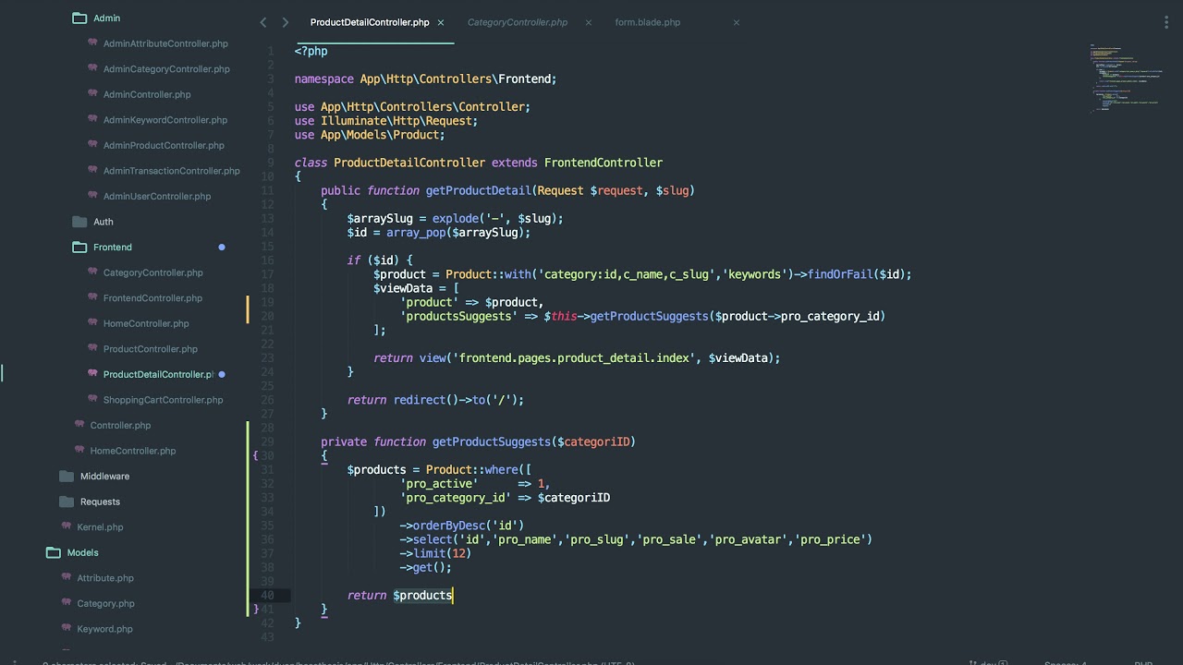Open AdminTransactionController.php from the sidebar
The width and height of the screenshot is (1183, 665).
(171, 171)
